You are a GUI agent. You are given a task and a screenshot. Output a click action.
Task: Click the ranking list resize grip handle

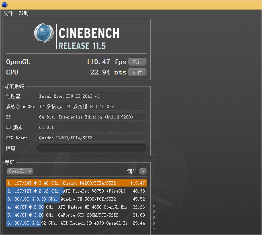(154, 217)
